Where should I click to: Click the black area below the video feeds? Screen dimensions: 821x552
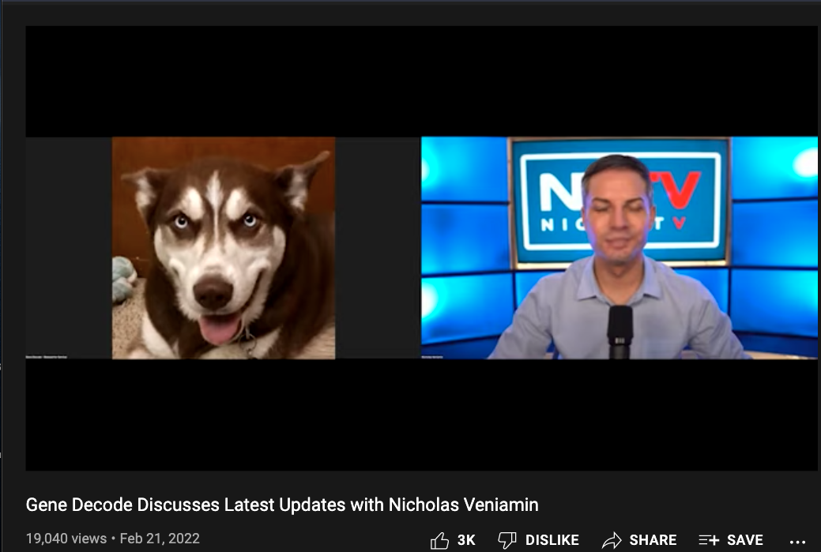(421, 415)
